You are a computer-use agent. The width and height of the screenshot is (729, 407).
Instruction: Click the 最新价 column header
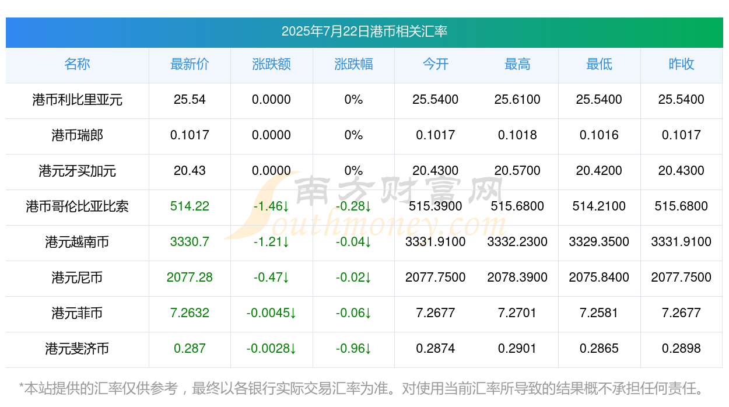[190, 64]
